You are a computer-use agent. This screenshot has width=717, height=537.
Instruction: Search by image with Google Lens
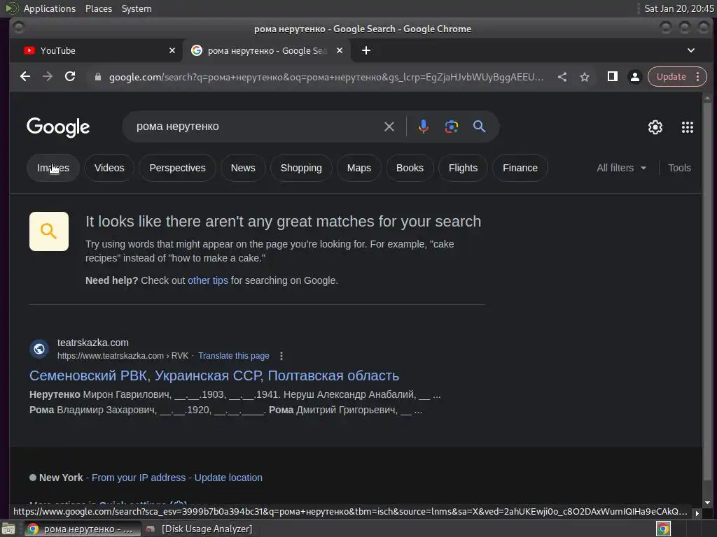[452, 127]
